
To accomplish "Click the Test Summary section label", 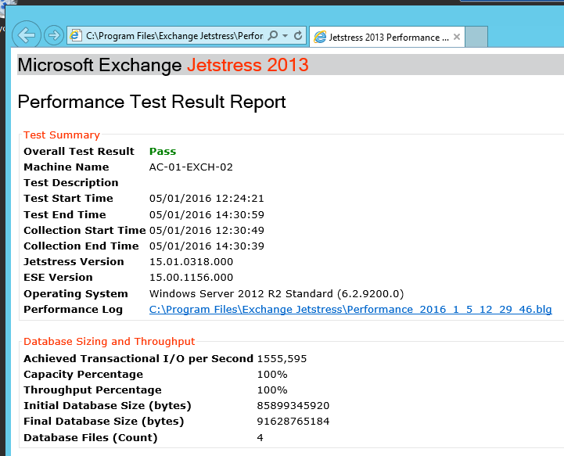I will [62, 135].
